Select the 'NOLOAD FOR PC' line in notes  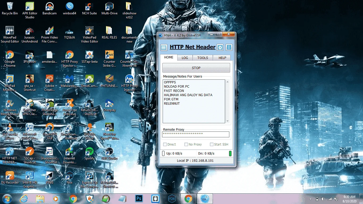click(x=177, y=87)
